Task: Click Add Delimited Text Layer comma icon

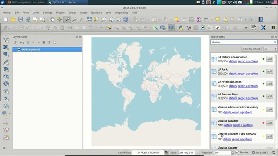Action: 6,98
